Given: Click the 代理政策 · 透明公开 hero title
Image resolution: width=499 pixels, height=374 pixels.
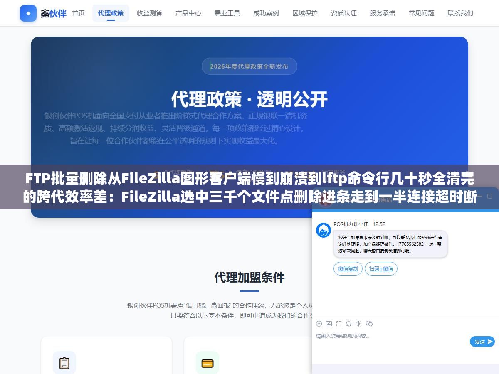Looking at the screenshot, I should (x=249, y=99).
